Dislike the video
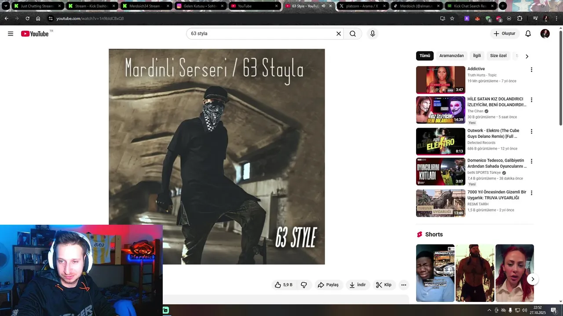The image size is (563, 316). [304, 285]
